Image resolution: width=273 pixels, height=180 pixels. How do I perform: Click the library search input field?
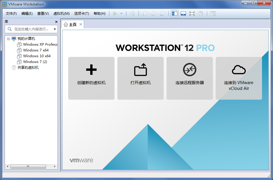[31, 29]
